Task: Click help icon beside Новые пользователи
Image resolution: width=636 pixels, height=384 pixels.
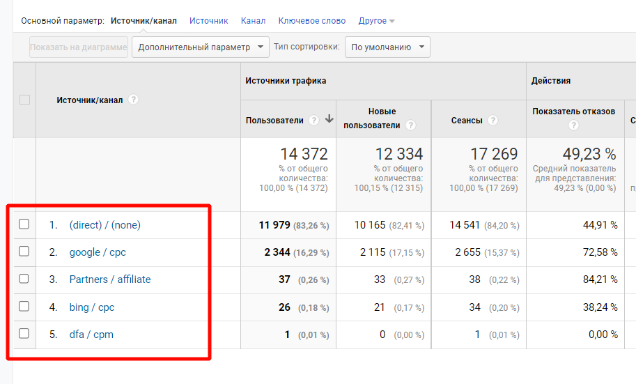Action: pyautogui.click(x=410, y=125)
